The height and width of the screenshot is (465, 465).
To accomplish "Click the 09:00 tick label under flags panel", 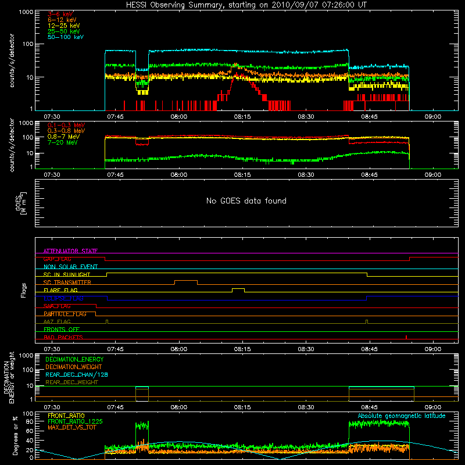I will pos(432,349).
